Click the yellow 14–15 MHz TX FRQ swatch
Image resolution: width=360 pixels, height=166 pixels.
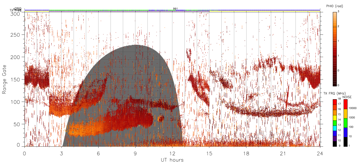(335, 118)
